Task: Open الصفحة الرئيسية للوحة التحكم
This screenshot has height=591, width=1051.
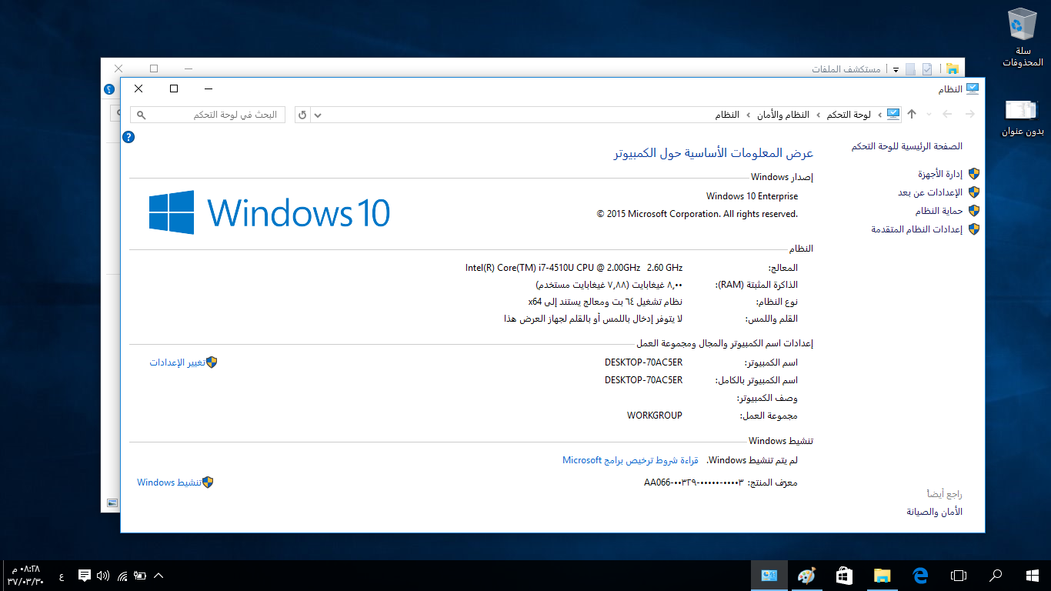Action: (907, 146)
